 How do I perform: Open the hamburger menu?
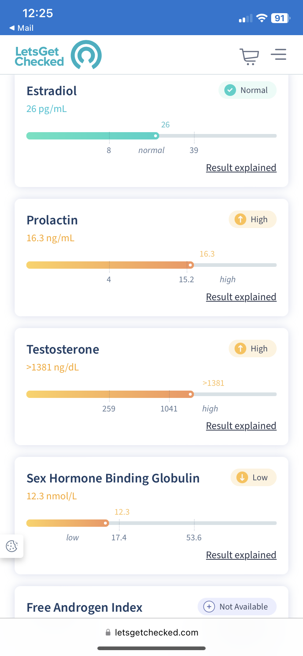[278, 54]
